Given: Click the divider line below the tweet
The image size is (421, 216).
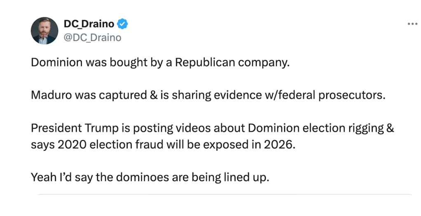Looking at the screenshot, I should click(225, 194).
